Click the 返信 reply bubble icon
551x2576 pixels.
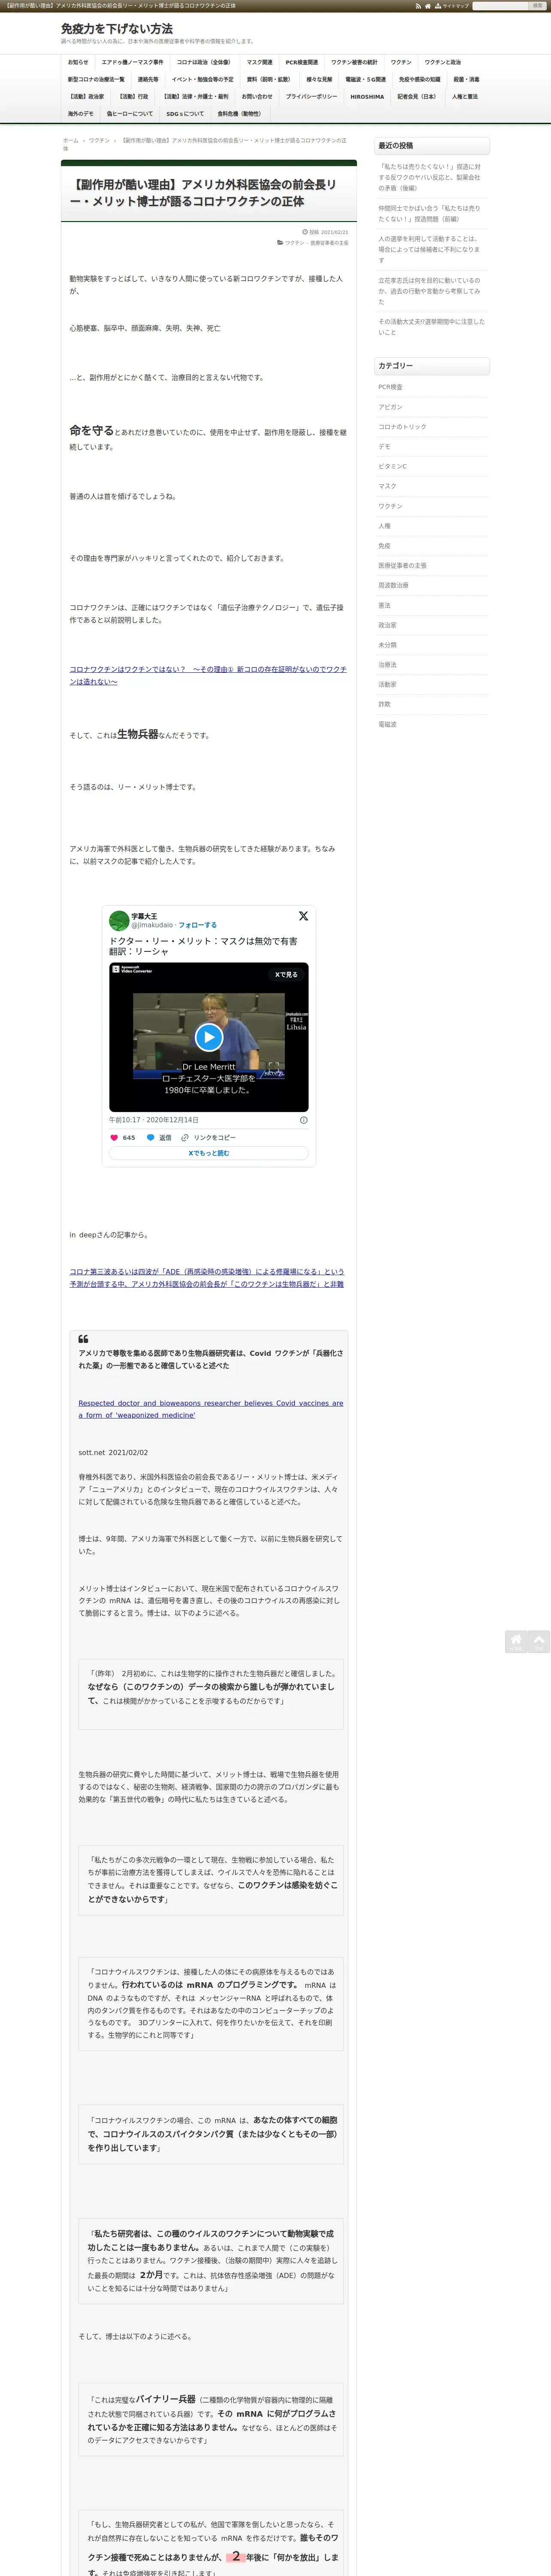[x=151, y=1138]
